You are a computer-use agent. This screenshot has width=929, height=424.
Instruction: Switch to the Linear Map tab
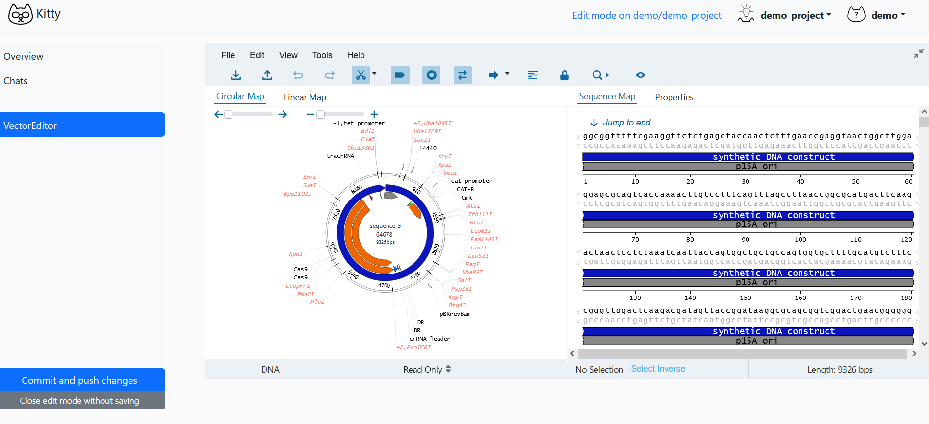[305, 97]
